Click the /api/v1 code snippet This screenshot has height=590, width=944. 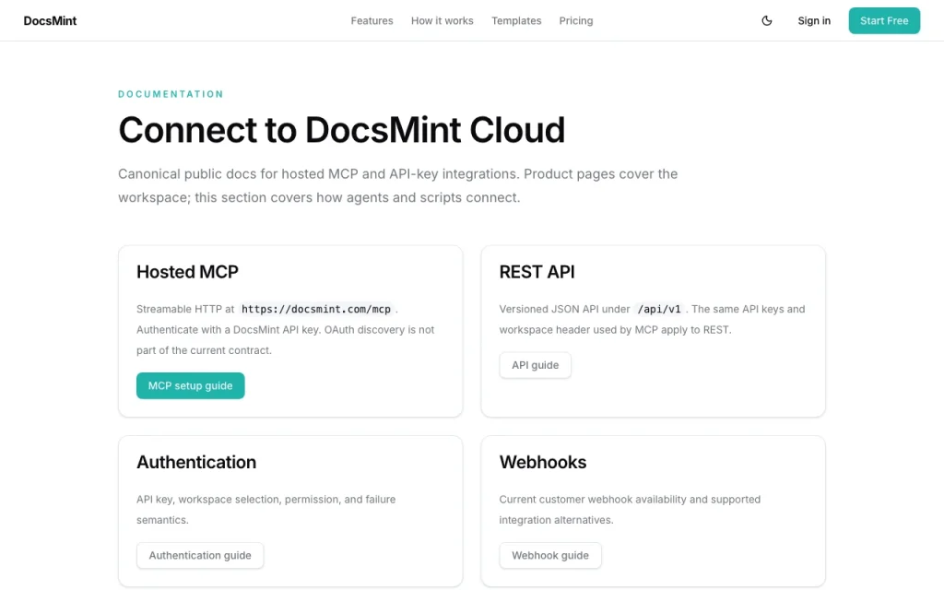[658, 309]
